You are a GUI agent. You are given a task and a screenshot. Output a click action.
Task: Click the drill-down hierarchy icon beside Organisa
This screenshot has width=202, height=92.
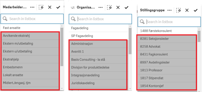pos(73,8)
